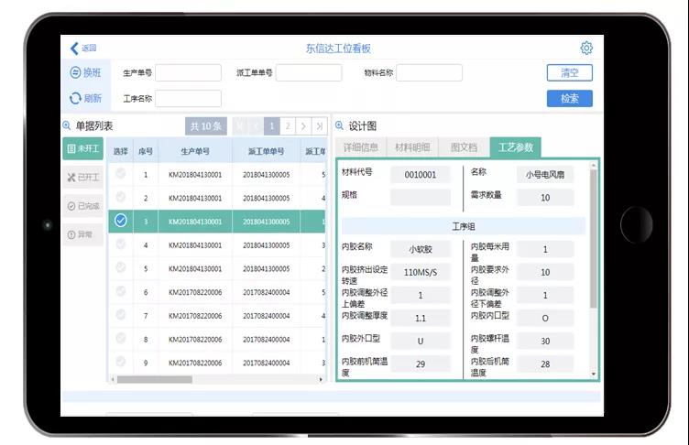The image size is (689, 445).
Task: Open settings via the gear icon
Action: tap(586, 49)
